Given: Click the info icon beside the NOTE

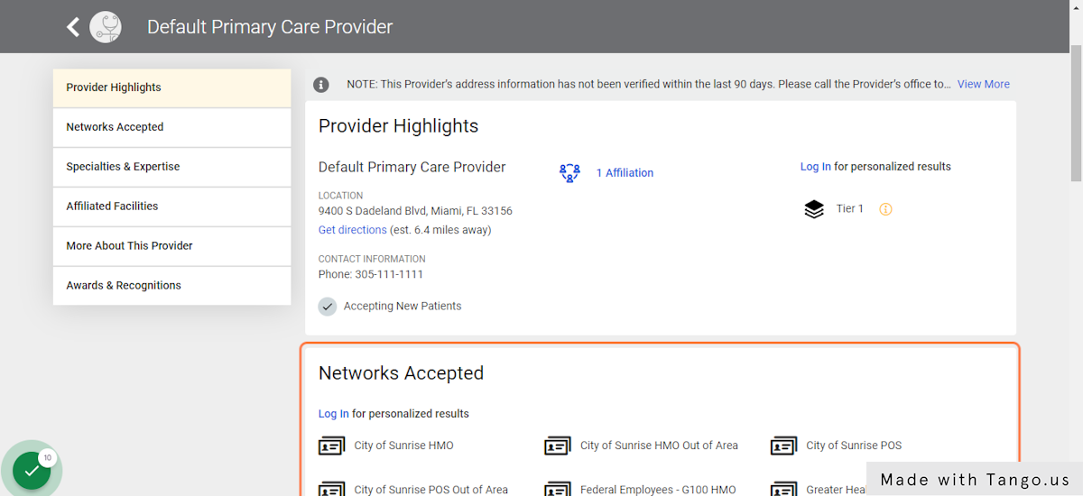Looking at the screenshot, I should pos(321,84).
